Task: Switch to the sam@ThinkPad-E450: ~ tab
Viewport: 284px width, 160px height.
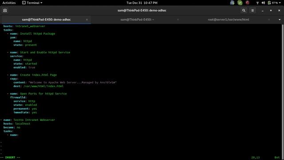Action: [137, 20]
